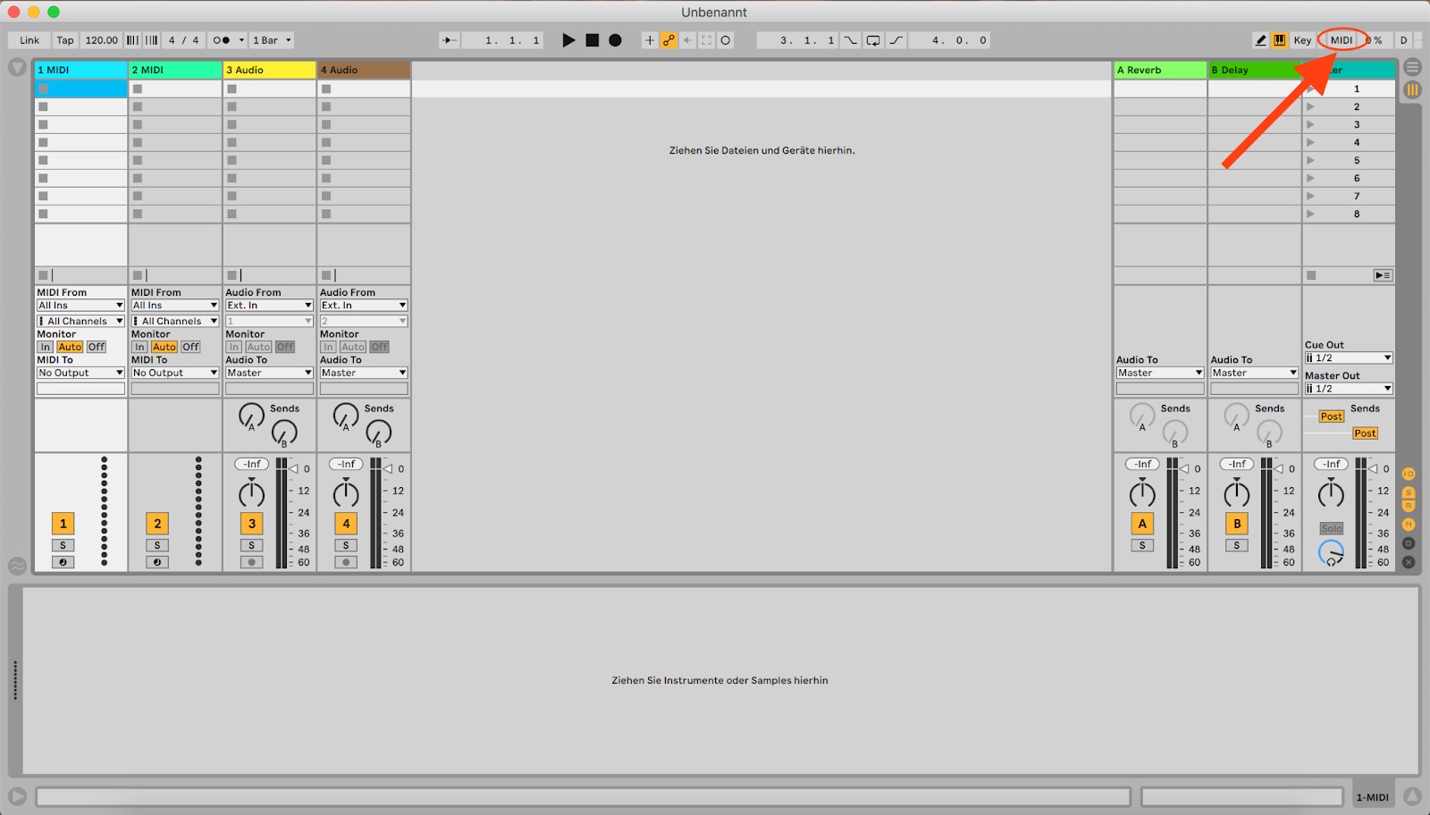Arm the 3 Audio track for recording
The width and height of the screenshot is (1430, 815).
251,562
